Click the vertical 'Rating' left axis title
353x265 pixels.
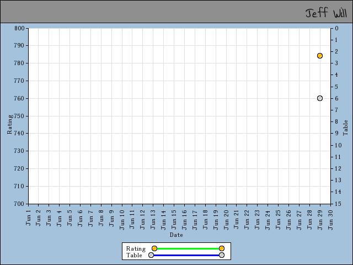tap(9, 124)
